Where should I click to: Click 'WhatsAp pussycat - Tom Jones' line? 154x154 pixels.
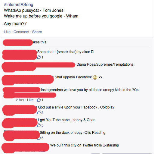[34, 10]
